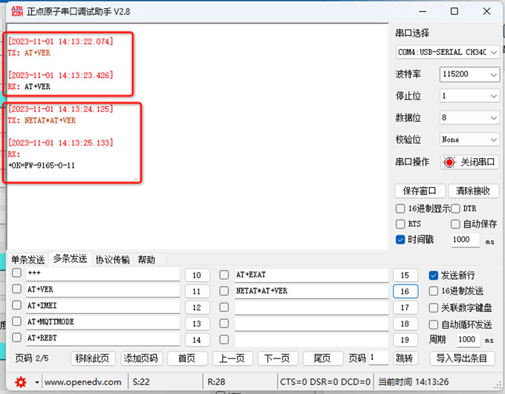Disable the 时间戳 timestamp checkbox
Viewport: 505px width, 394px height.
[x=401, y=240]
